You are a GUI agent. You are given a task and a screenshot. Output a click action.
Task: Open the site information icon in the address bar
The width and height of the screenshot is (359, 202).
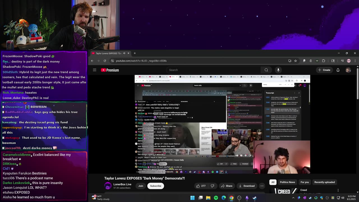[x=112, y=61]
